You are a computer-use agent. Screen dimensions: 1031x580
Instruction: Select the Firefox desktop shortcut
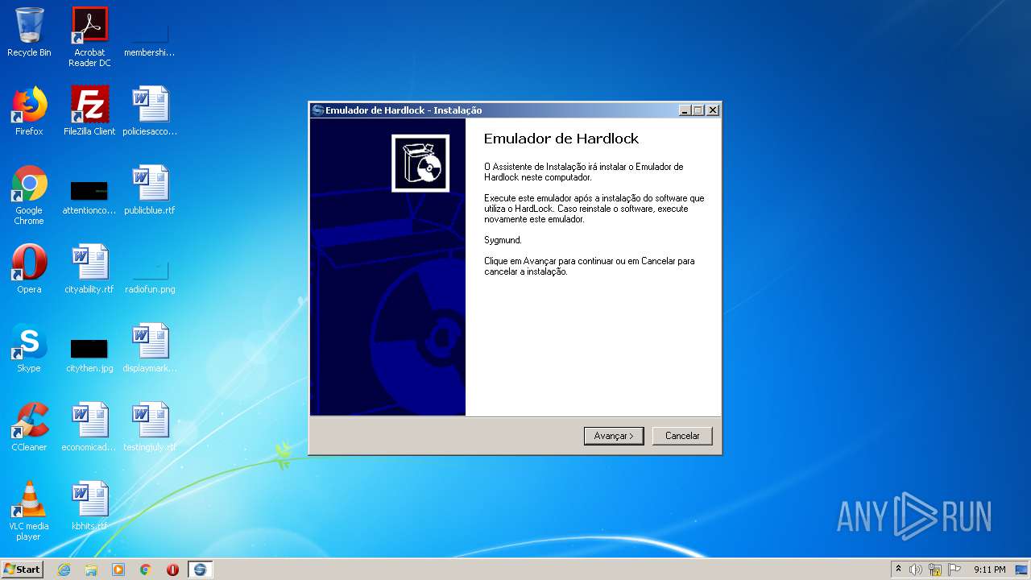click(29, 111)
